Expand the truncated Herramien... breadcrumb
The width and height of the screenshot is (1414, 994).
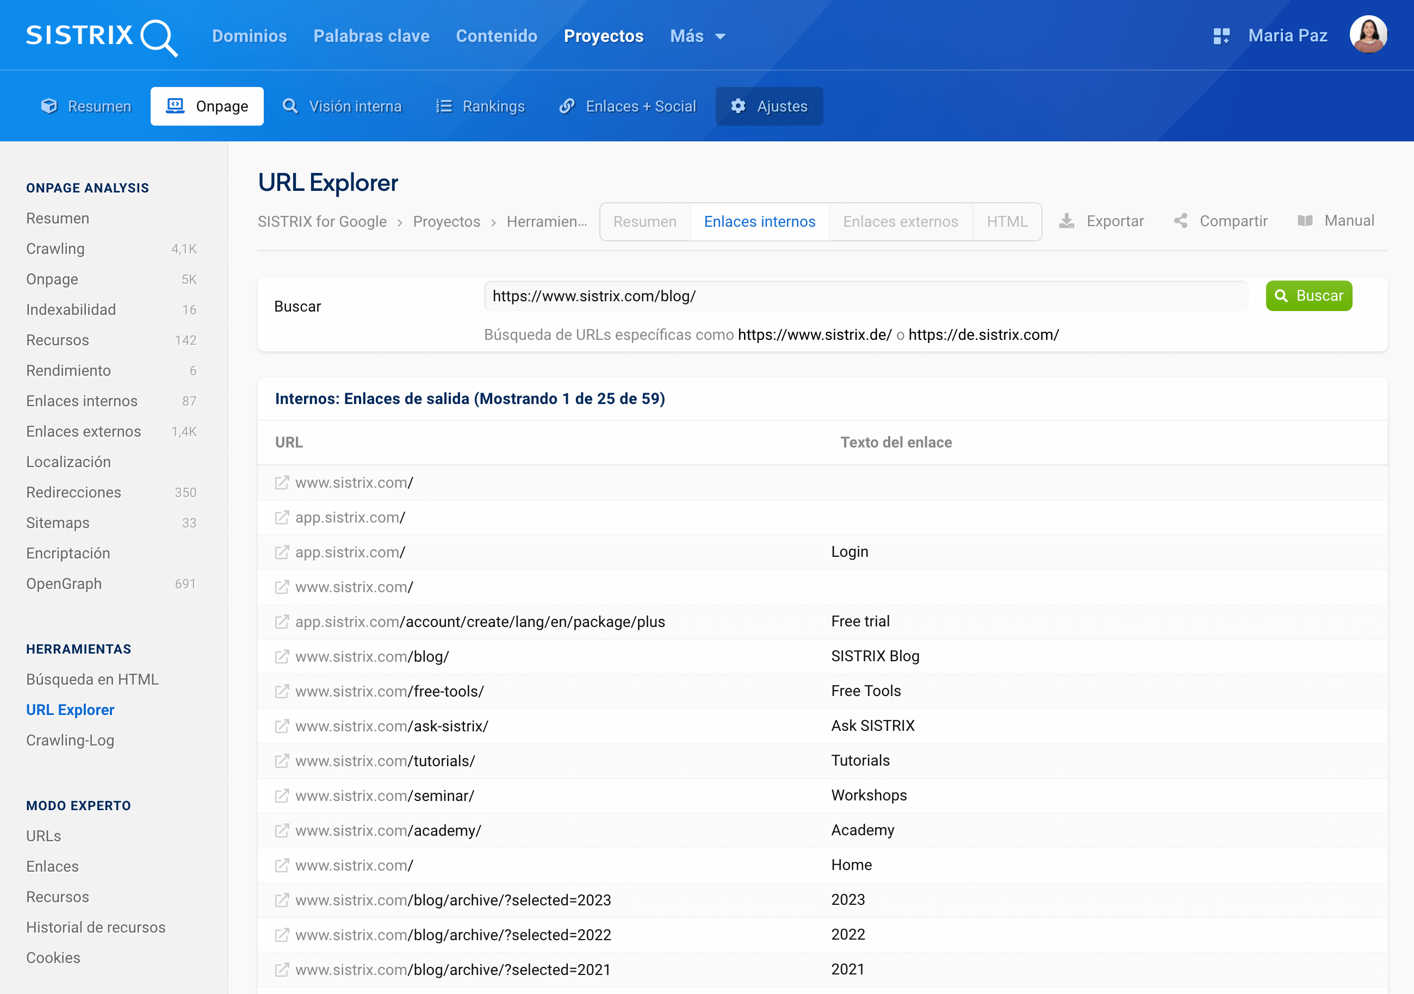(546, 222)
